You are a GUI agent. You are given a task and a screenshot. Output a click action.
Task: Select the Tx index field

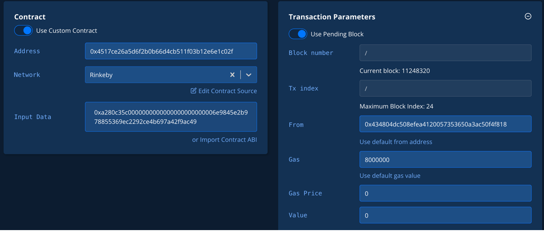[445, 88]
